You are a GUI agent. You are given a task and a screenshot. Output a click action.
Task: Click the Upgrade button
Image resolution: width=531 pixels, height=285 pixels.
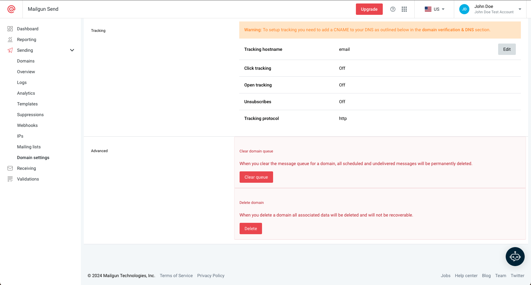tap(369, 9)
